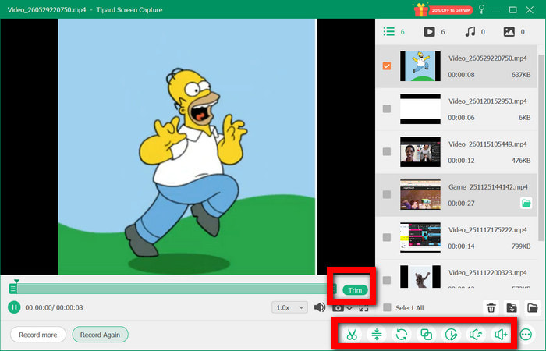Click file name Game_251125144142.mp4
The height and width of the screenshot is (351, 546).
tap(487, 186)
